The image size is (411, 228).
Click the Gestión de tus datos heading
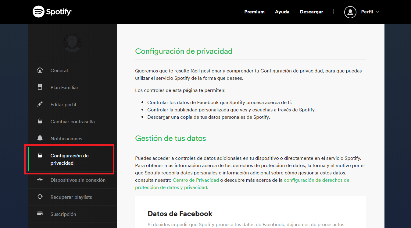tap(170, 138)
